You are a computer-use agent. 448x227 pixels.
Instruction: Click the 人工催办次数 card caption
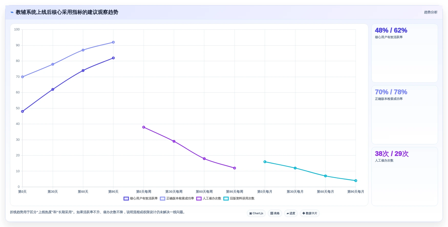click(x=384, y=161)
